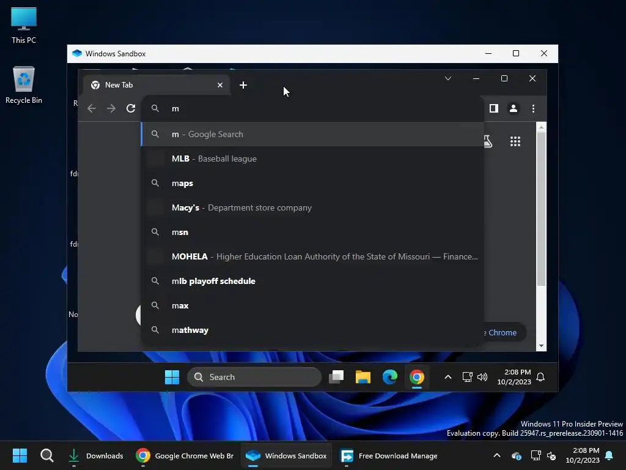Click the sandbox taskbar Search box
Viewport: 626px width, 470px height.
coord(254,377)
